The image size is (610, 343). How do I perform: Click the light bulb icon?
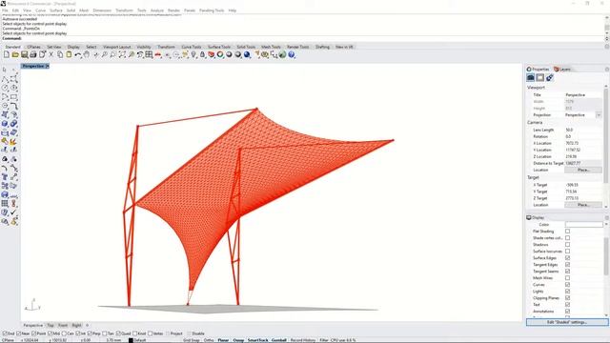193,55
